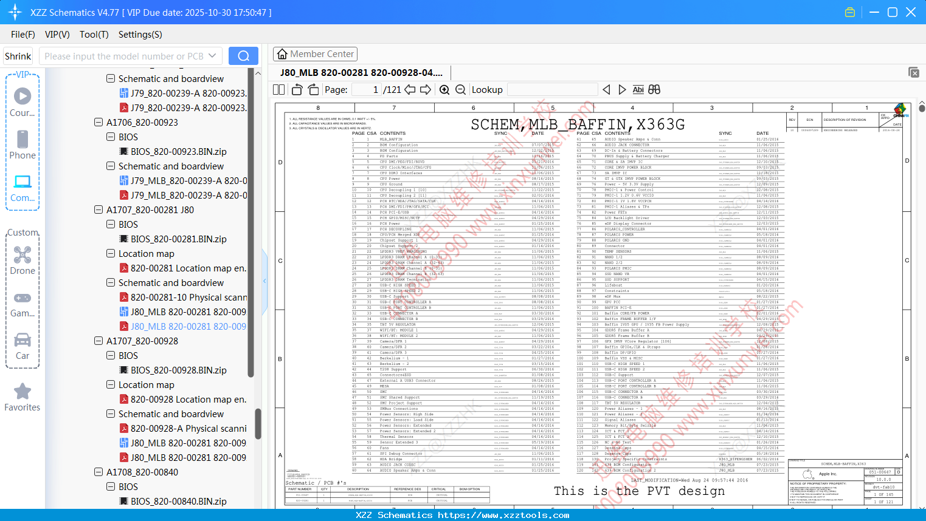Go to the next schematic page
The image size is (926, 521).
click(426, 90)
